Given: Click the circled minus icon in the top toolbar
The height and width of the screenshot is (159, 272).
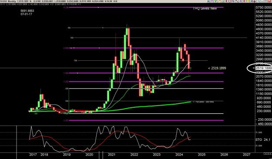Looking at the screenshot, I should [230, 1].
